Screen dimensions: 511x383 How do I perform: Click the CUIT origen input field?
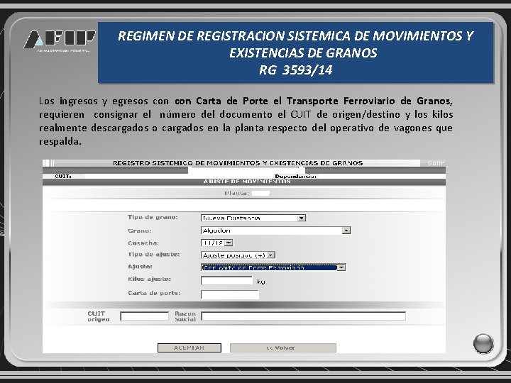pyautogui.click(x=144, y=316)
